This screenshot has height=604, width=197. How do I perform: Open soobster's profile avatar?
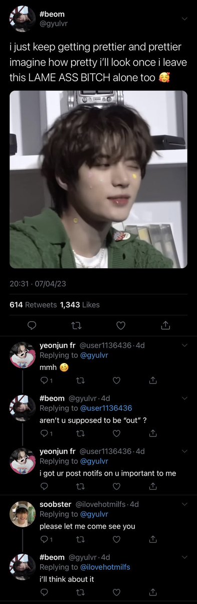coord(23,513)
